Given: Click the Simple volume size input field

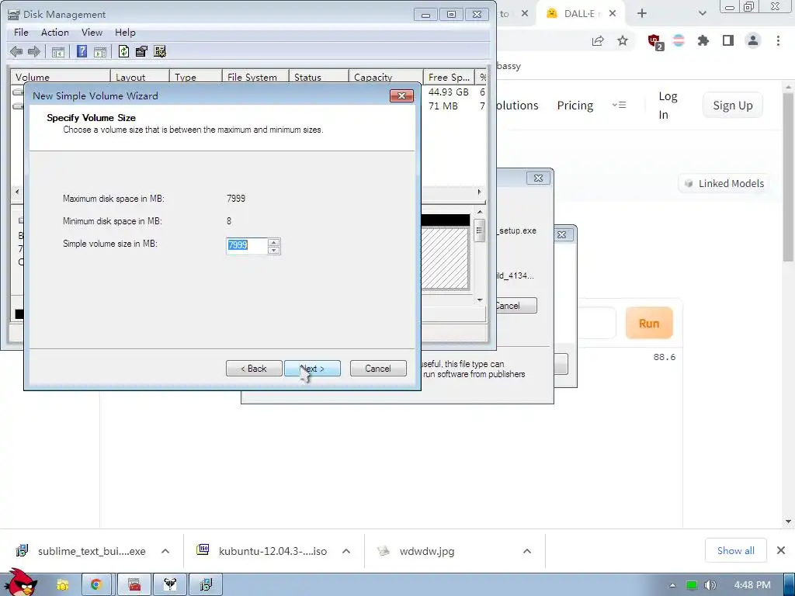Looking at the screenshot, I should point(246,246).
